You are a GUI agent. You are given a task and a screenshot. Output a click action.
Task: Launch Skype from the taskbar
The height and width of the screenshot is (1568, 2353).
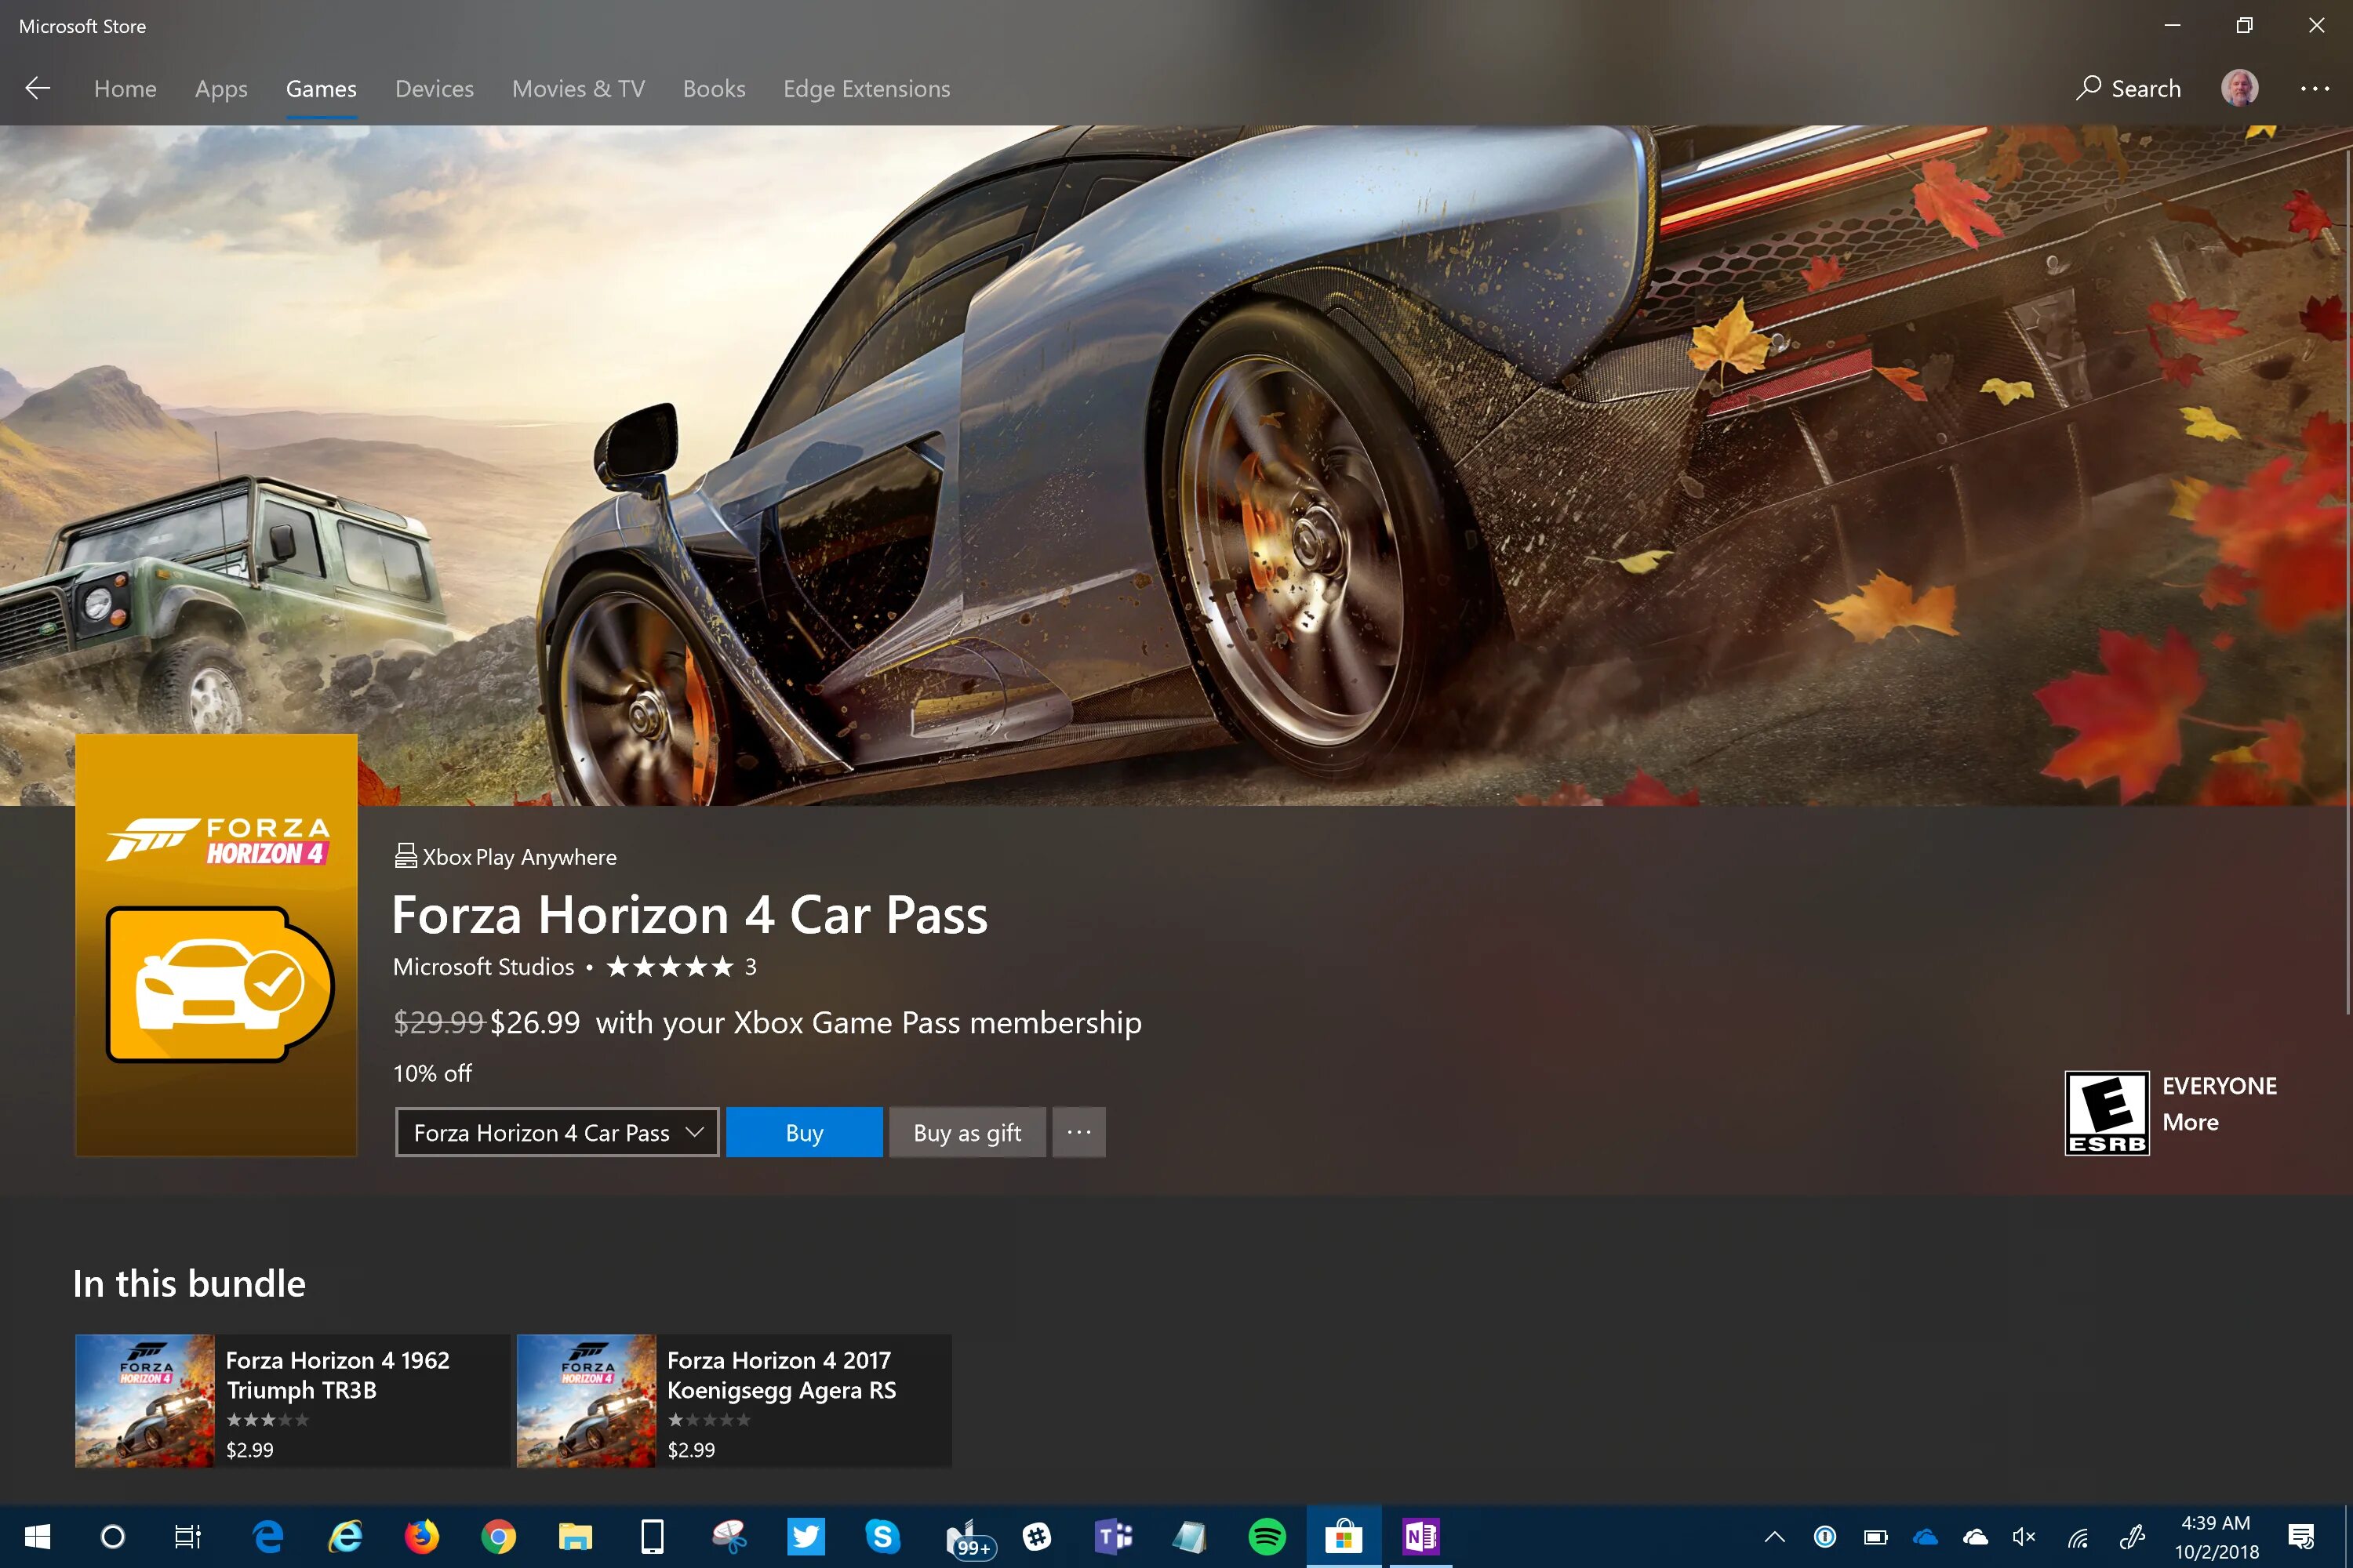[x=882, y=1536]
